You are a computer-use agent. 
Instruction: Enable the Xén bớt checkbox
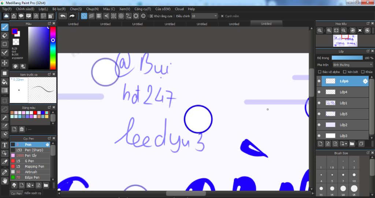point(345,72)
